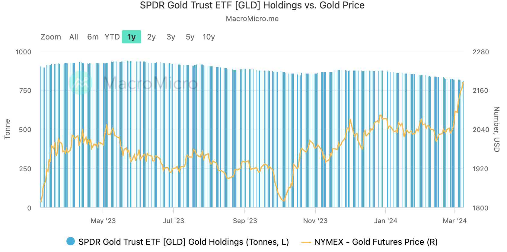
Task: Click the orange line legend marker
Action: click(306, 242)
